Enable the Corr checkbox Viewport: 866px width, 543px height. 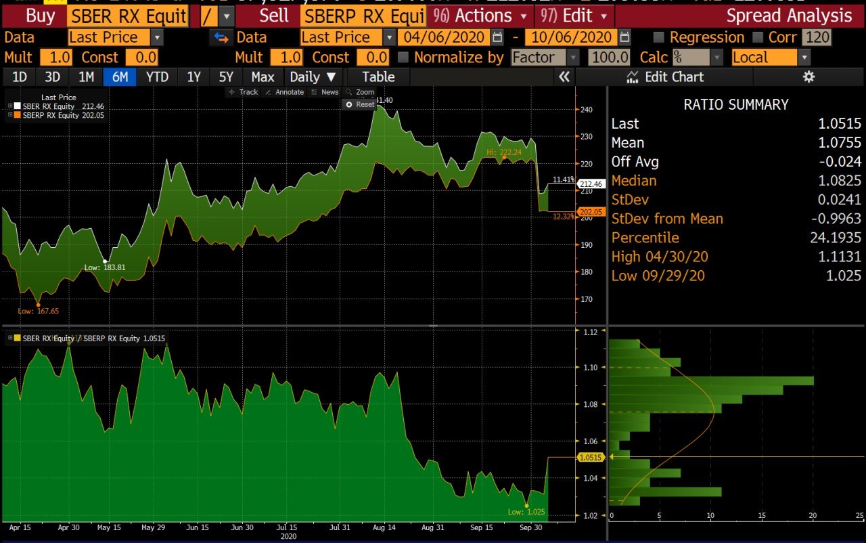pyautogui.click(x=757, y=38)
